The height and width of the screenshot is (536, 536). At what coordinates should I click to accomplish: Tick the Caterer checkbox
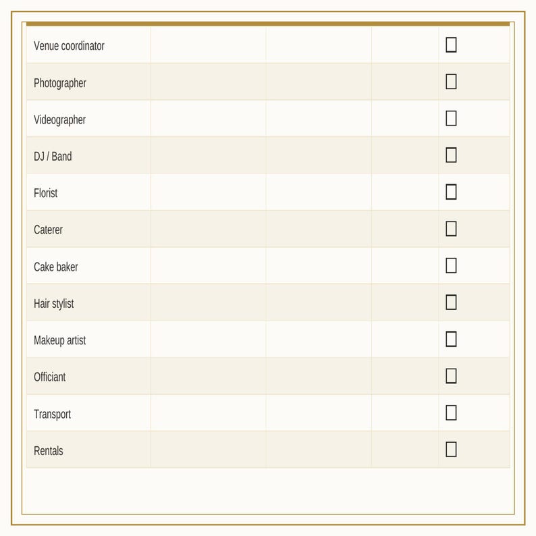pos(451,229)
